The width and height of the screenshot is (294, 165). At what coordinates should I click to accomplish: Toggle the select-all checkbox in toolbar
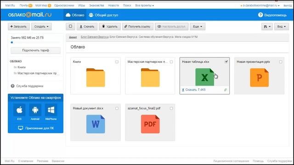[x=70, y=27]
